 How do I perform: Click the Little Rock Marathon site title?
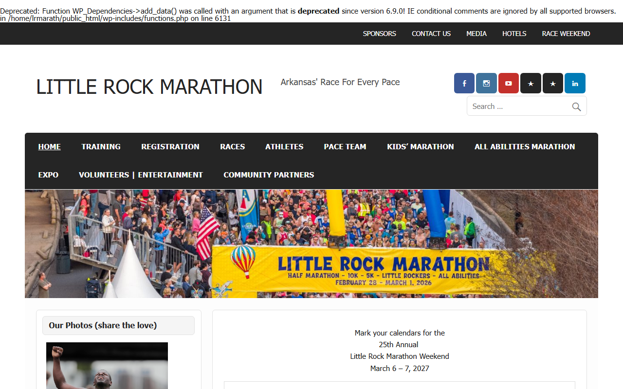coord(149,87)
